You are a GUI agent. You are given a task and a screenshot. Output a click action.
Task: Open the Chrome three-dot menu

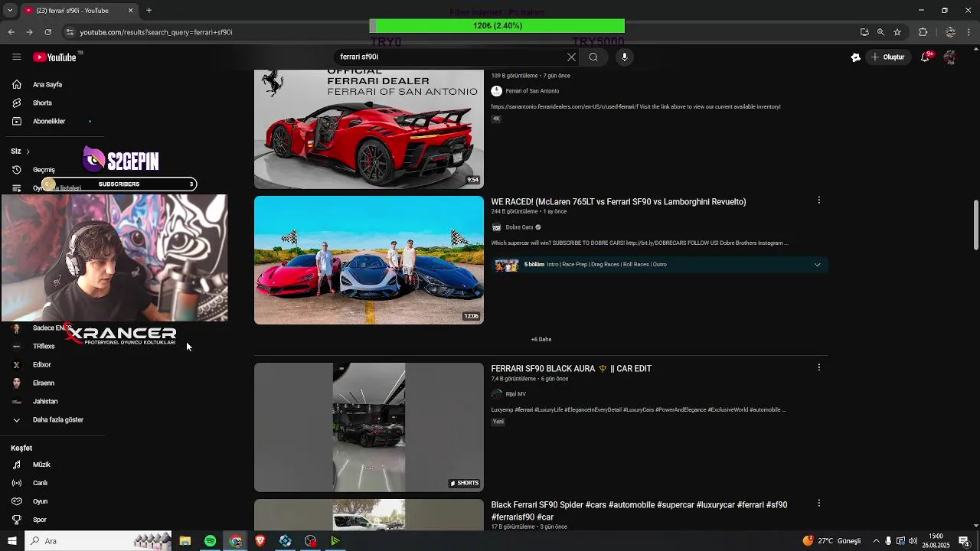969,32
